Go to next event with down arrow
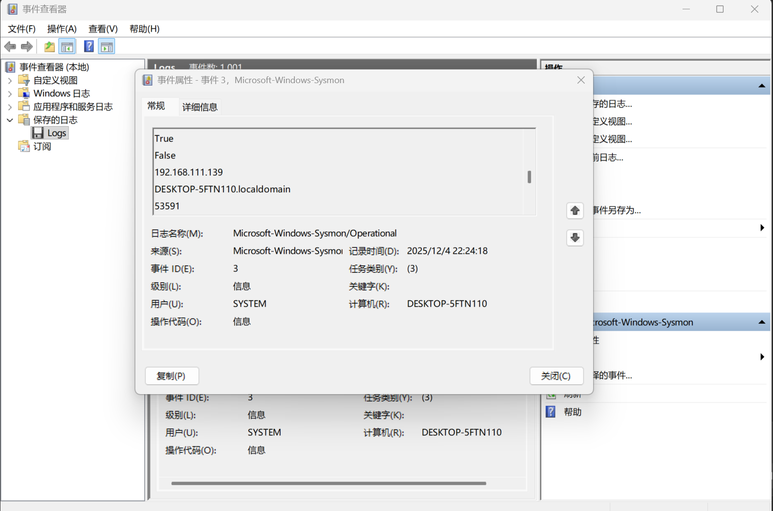 [575, 238]
